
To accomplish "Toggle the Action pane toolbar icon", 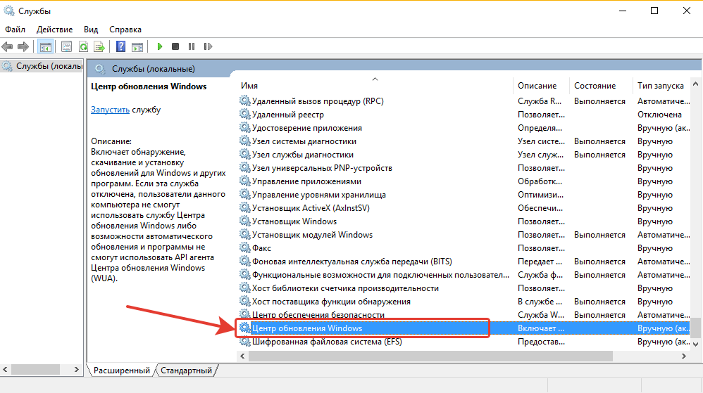I will tap(137, 46).
